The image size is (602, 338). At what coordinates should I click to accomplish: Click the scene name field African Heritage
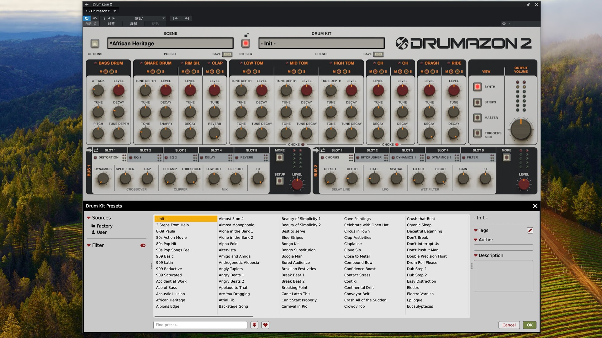[170, 43]
